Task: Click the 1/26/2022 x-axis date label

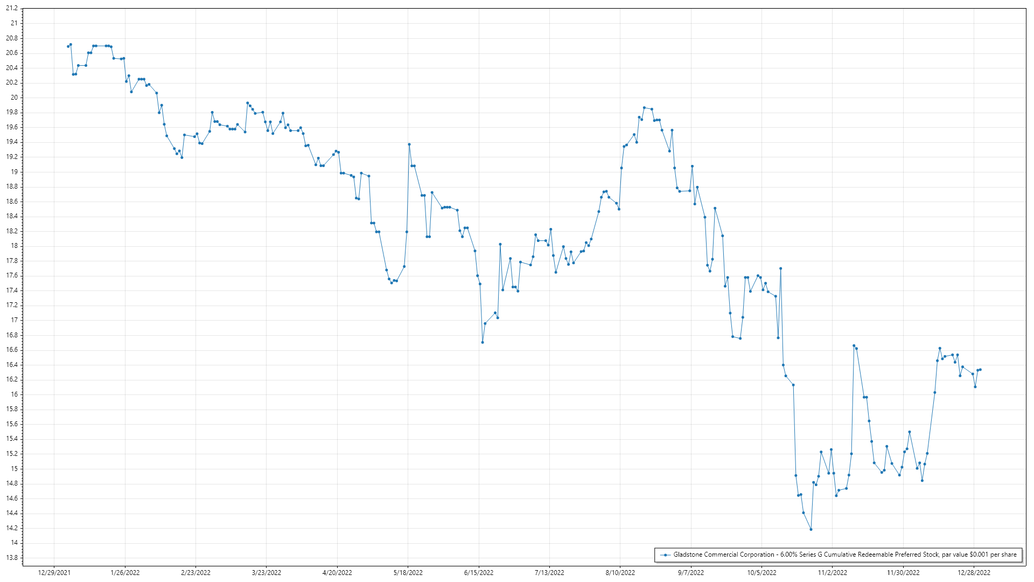Action: (x=125, y=573)
